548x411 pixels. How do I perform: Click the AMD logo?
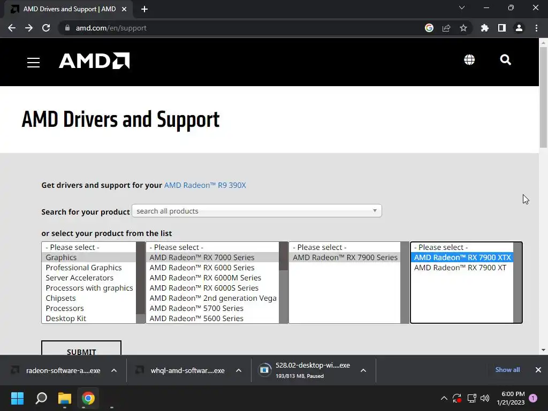(x=94, y=61)
